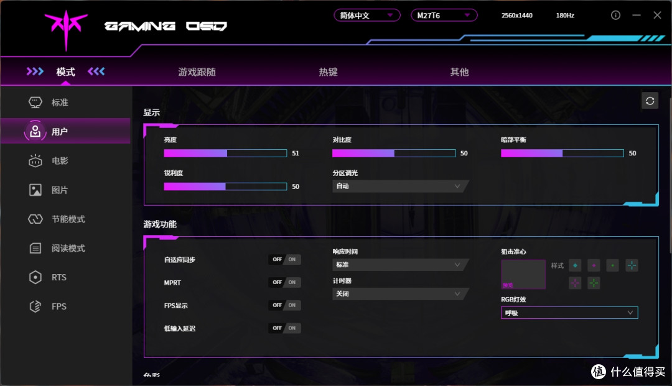The width and height of the screenshot is (672, 386).
Task: Select 阅读模式 label in sidebar
Action: (x=68, y=248)
